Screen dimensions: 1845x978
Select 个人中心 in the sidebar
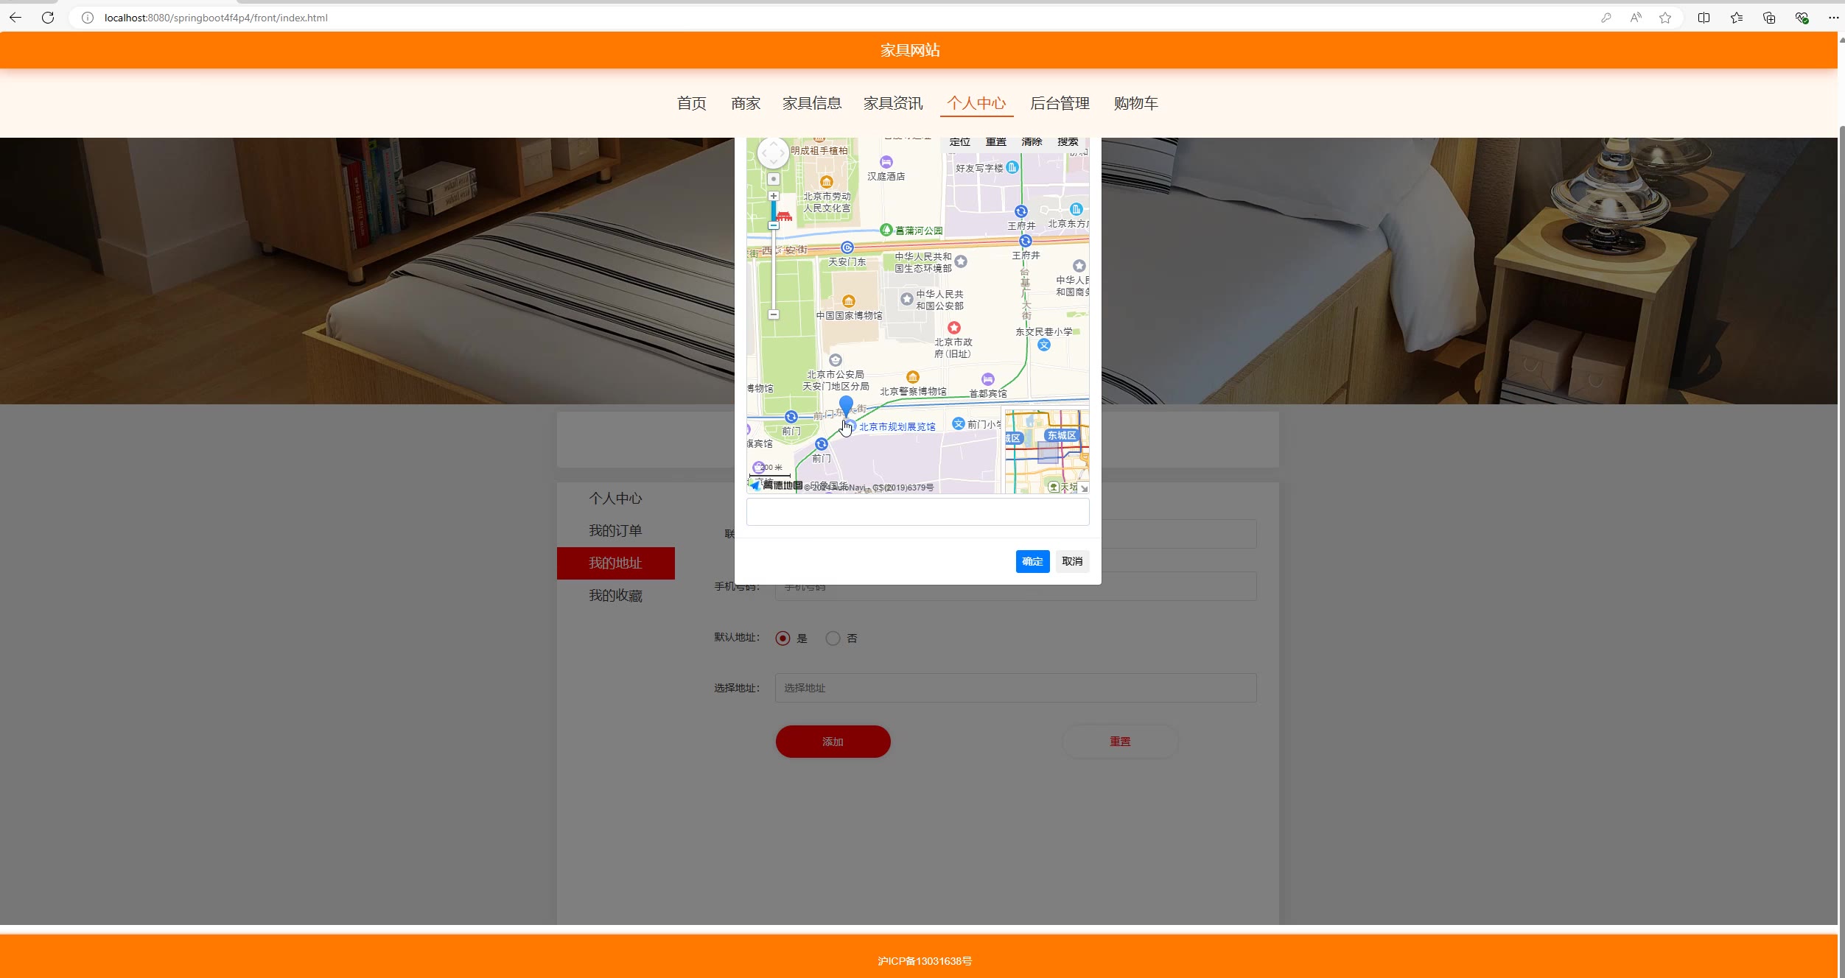tap(615, 499)
